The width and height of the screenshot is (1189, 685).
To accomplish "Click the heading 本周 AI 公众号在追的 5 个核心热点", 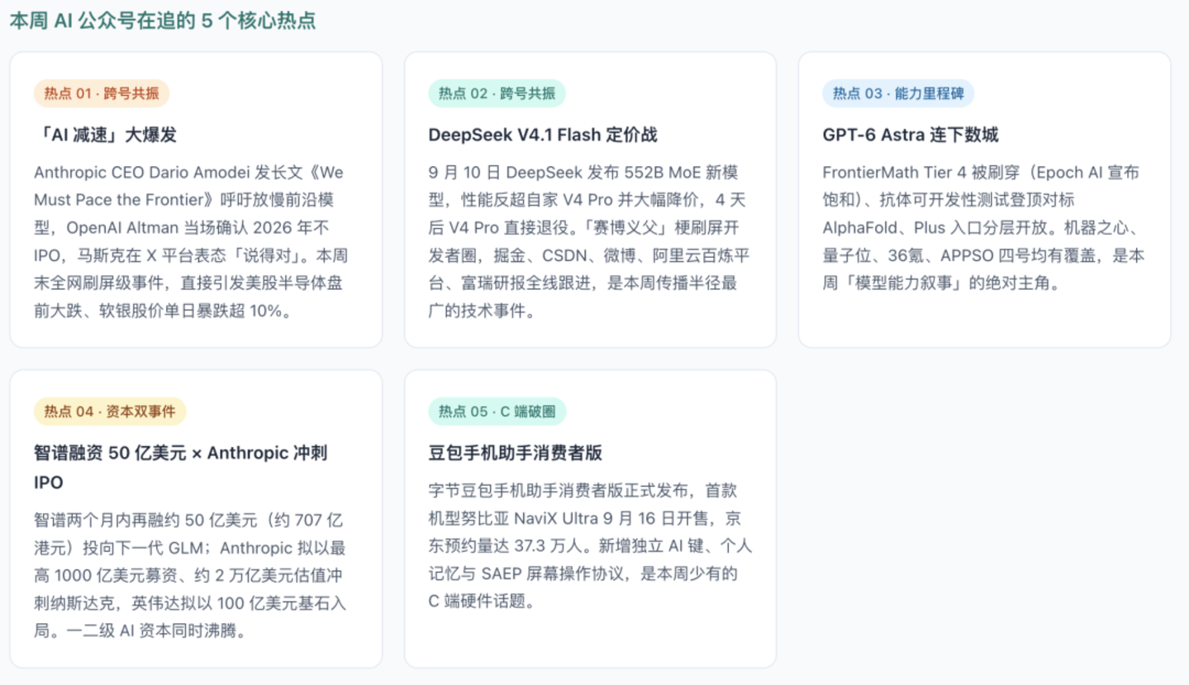I will pyautogui.click(x=163, y=21).
